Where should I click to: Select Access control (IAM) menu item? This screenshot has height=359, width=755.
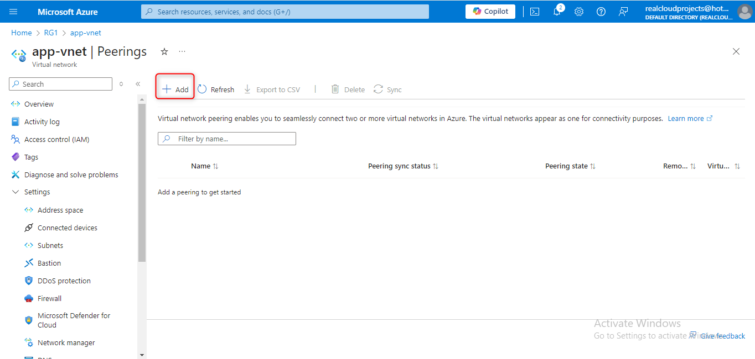[x=56, y=139]
